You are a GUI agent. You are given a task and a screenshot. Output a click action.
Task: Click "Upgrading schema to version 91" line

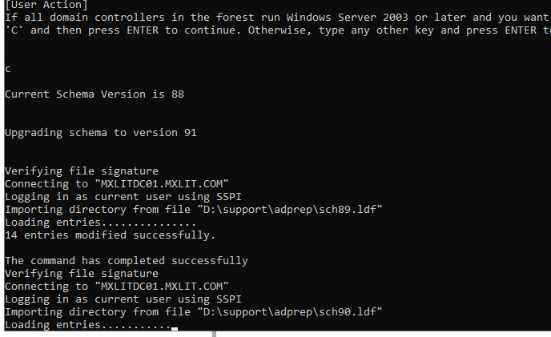pyautogui.click(x=101, y=133)
